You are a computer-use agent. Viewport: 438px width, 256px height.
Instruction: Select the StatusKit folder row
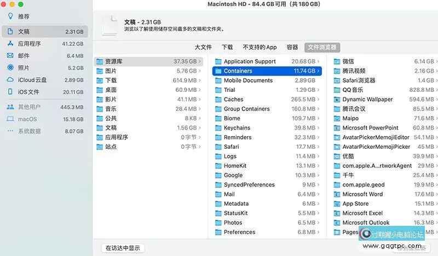[267, 213]
